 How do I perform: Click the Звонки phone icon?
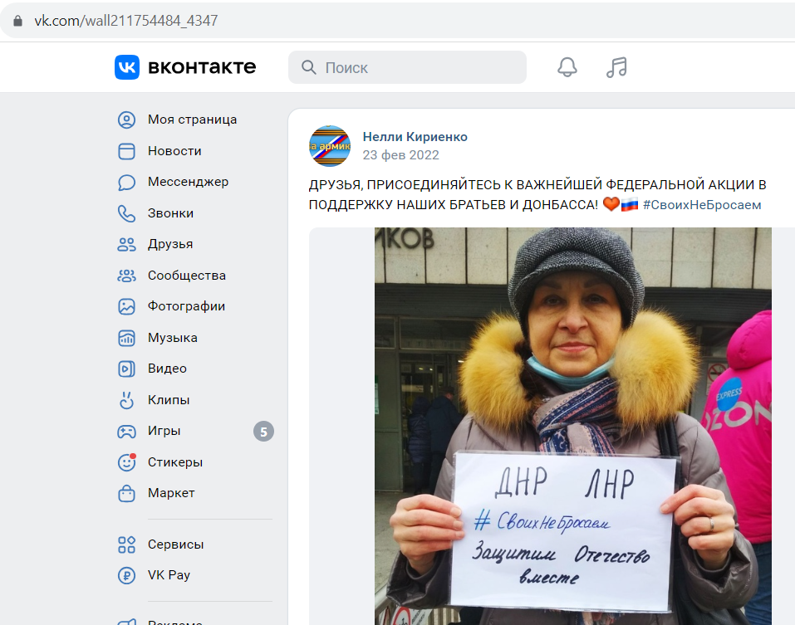click(x=127, y=214)
